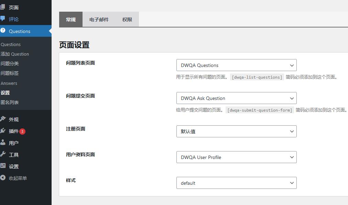Open the 问题列表页面 dropdown showing DWQA Questions
Image resolution: width=348 pixels, height=205 pixels.
(x=236, y=65)
